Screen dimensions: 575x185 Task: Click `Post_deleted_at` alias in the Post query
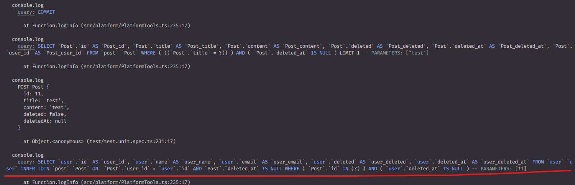524,46
